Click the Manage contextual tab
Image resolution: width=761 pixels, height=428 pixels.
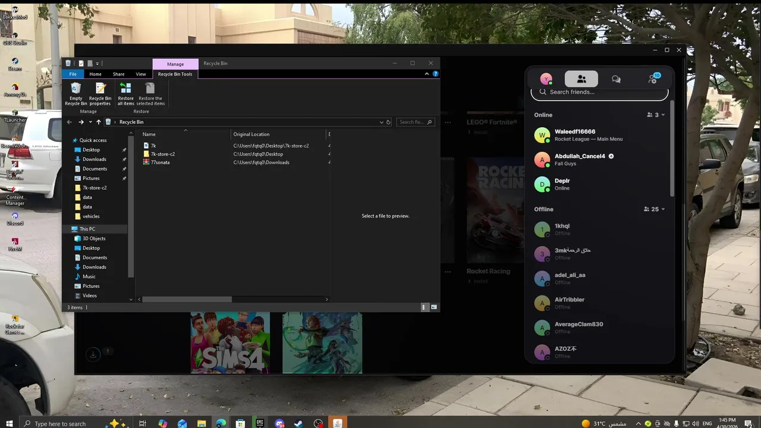pos(175,64)
